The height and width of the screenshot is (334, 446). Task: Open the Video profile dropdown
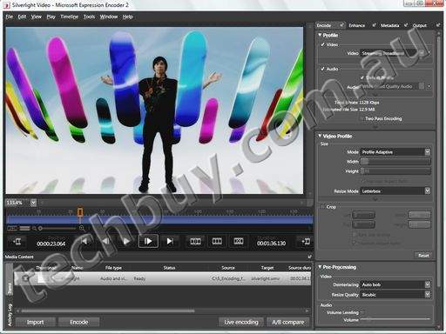[x=392, y=53]
